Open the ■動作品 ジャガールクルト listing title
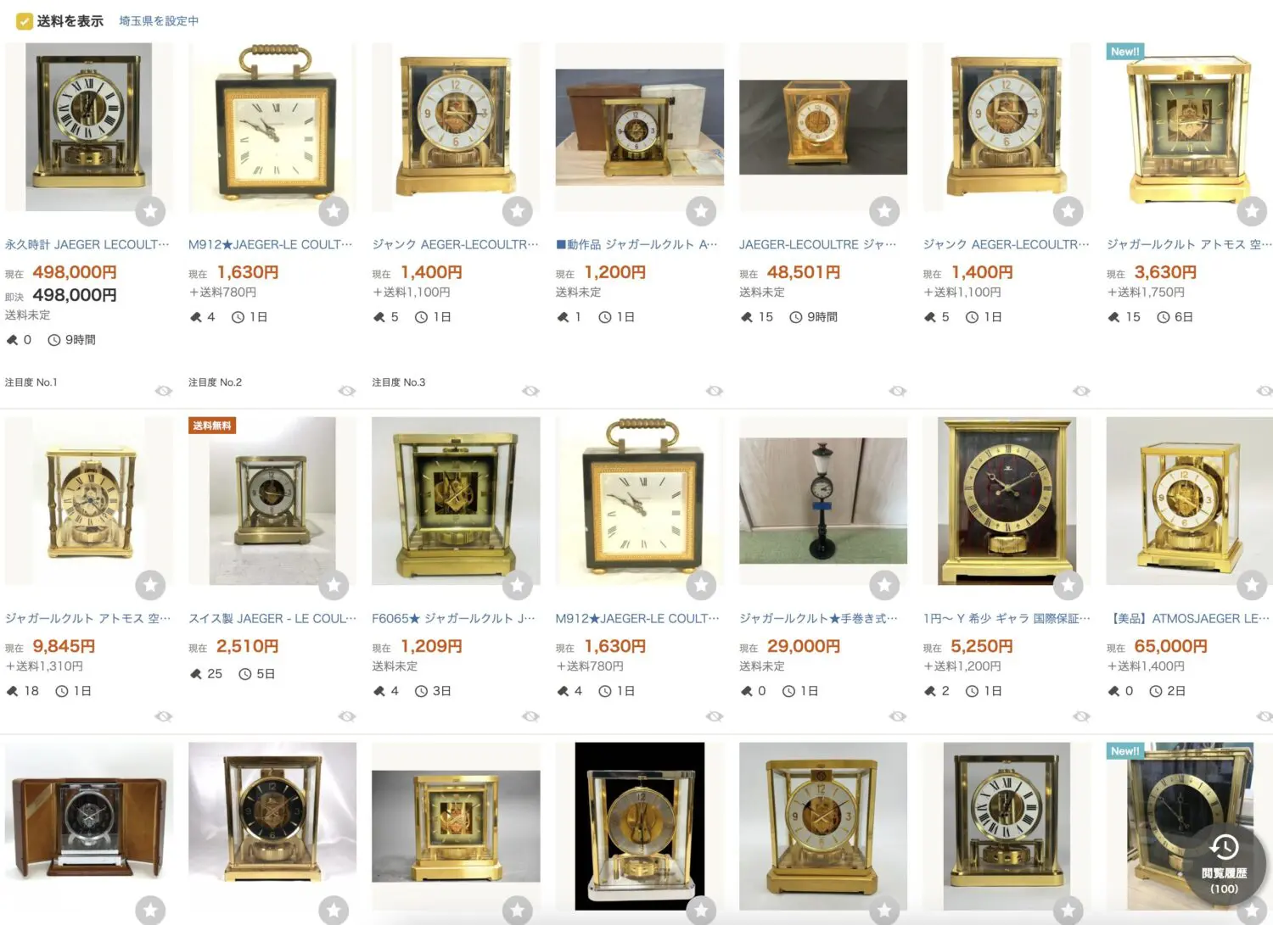The image size is (1273, 925). (x=637, y=244)
